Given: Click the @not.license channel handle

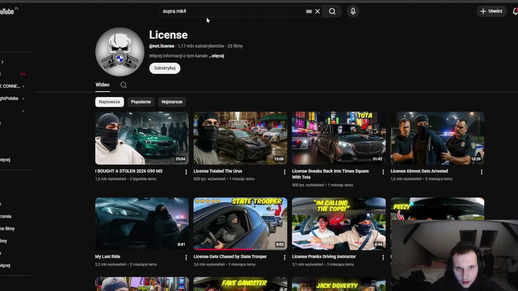Looking at the screenshot, I should click(161, 46).
